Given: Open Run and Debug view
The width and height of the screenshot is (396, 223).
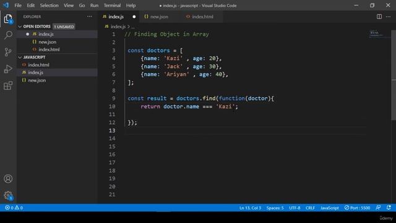Looking at the screenshot, I should click(x=8, y=69).
